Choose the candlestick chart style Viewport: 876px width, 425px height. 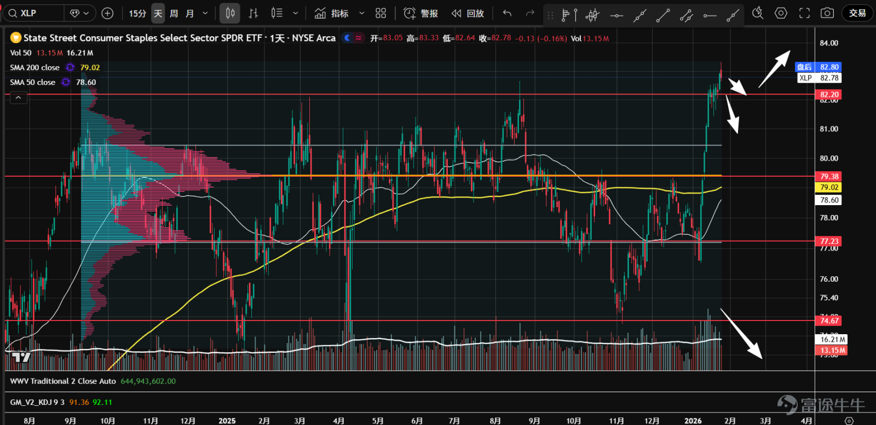(230, 13)
